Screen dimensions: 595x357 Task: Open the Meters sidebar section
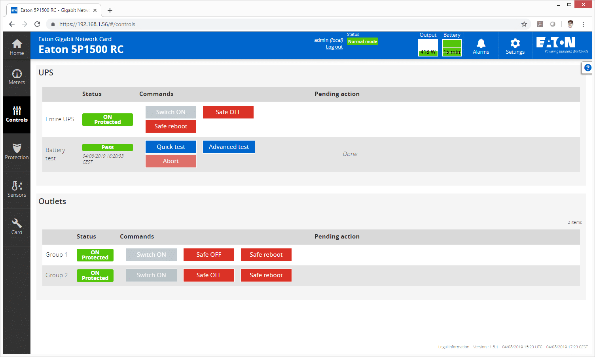click(x=17, y=77)
